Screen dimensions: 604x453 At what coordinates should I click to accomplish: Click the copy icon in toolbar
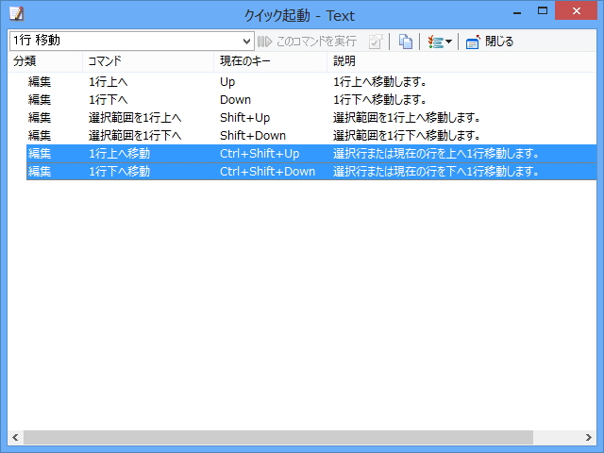coord(405,42)
